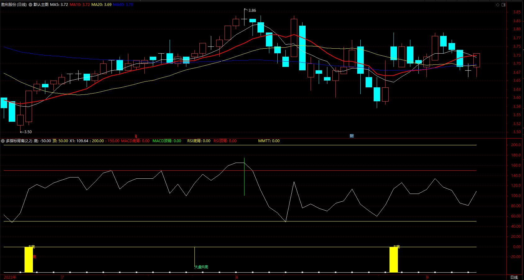Click the 默认主图 main chart label
This screenshot has width=524, height=280.
[x=41, y=5]
